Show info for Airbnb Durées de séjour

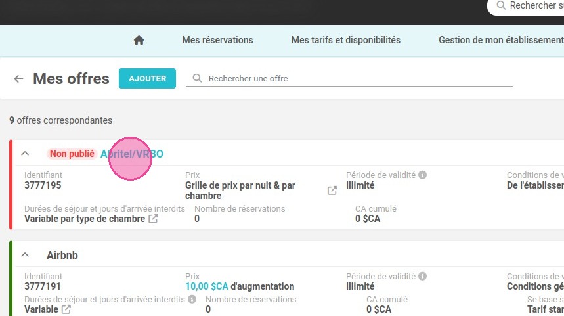click(192, 299)
